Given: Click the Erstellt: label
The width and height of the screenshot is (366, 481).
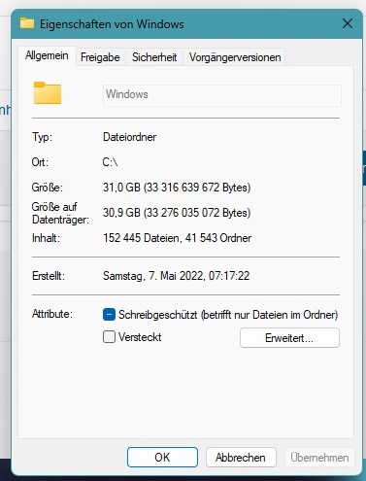Looking at the screenshot, I should [49, 276].
